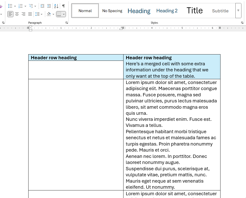Click the Numbering list icon
Viewport: 246px width, 198px height.
click(21, 6)
